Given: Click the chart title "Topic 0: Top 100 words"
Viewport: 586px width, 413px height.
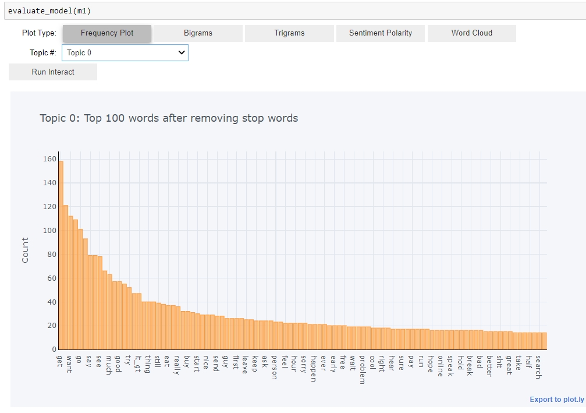Looking at the screenshot, I should pyautogui.click(x=169, y=118).
